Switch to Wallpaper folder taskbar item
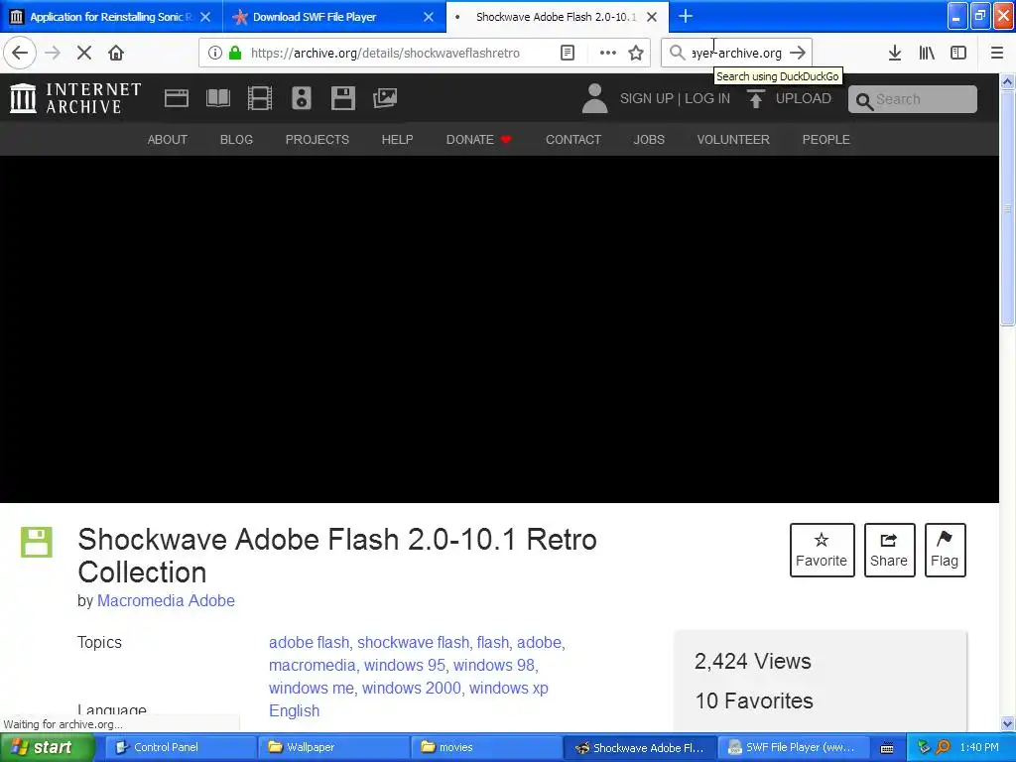This screenshot has height=762, width=1016. pyautogui.click(x=333, y=747)
